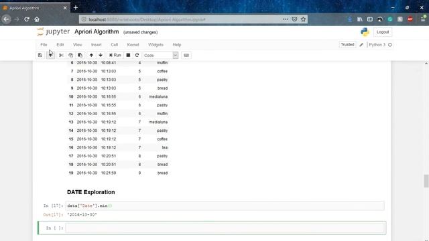The height and width of the screenshot is (241, 429).
Task: Toggle the browser sidebar icon
Action: [x=369, y=19]
